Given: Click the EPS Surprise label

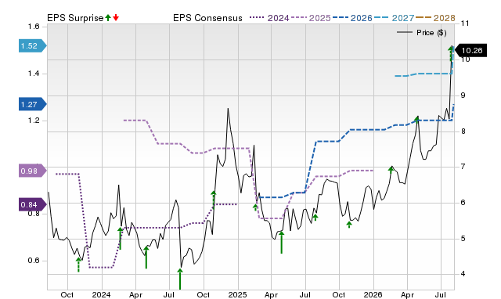Looking at the screenshot, I should [x=75, y=18].
